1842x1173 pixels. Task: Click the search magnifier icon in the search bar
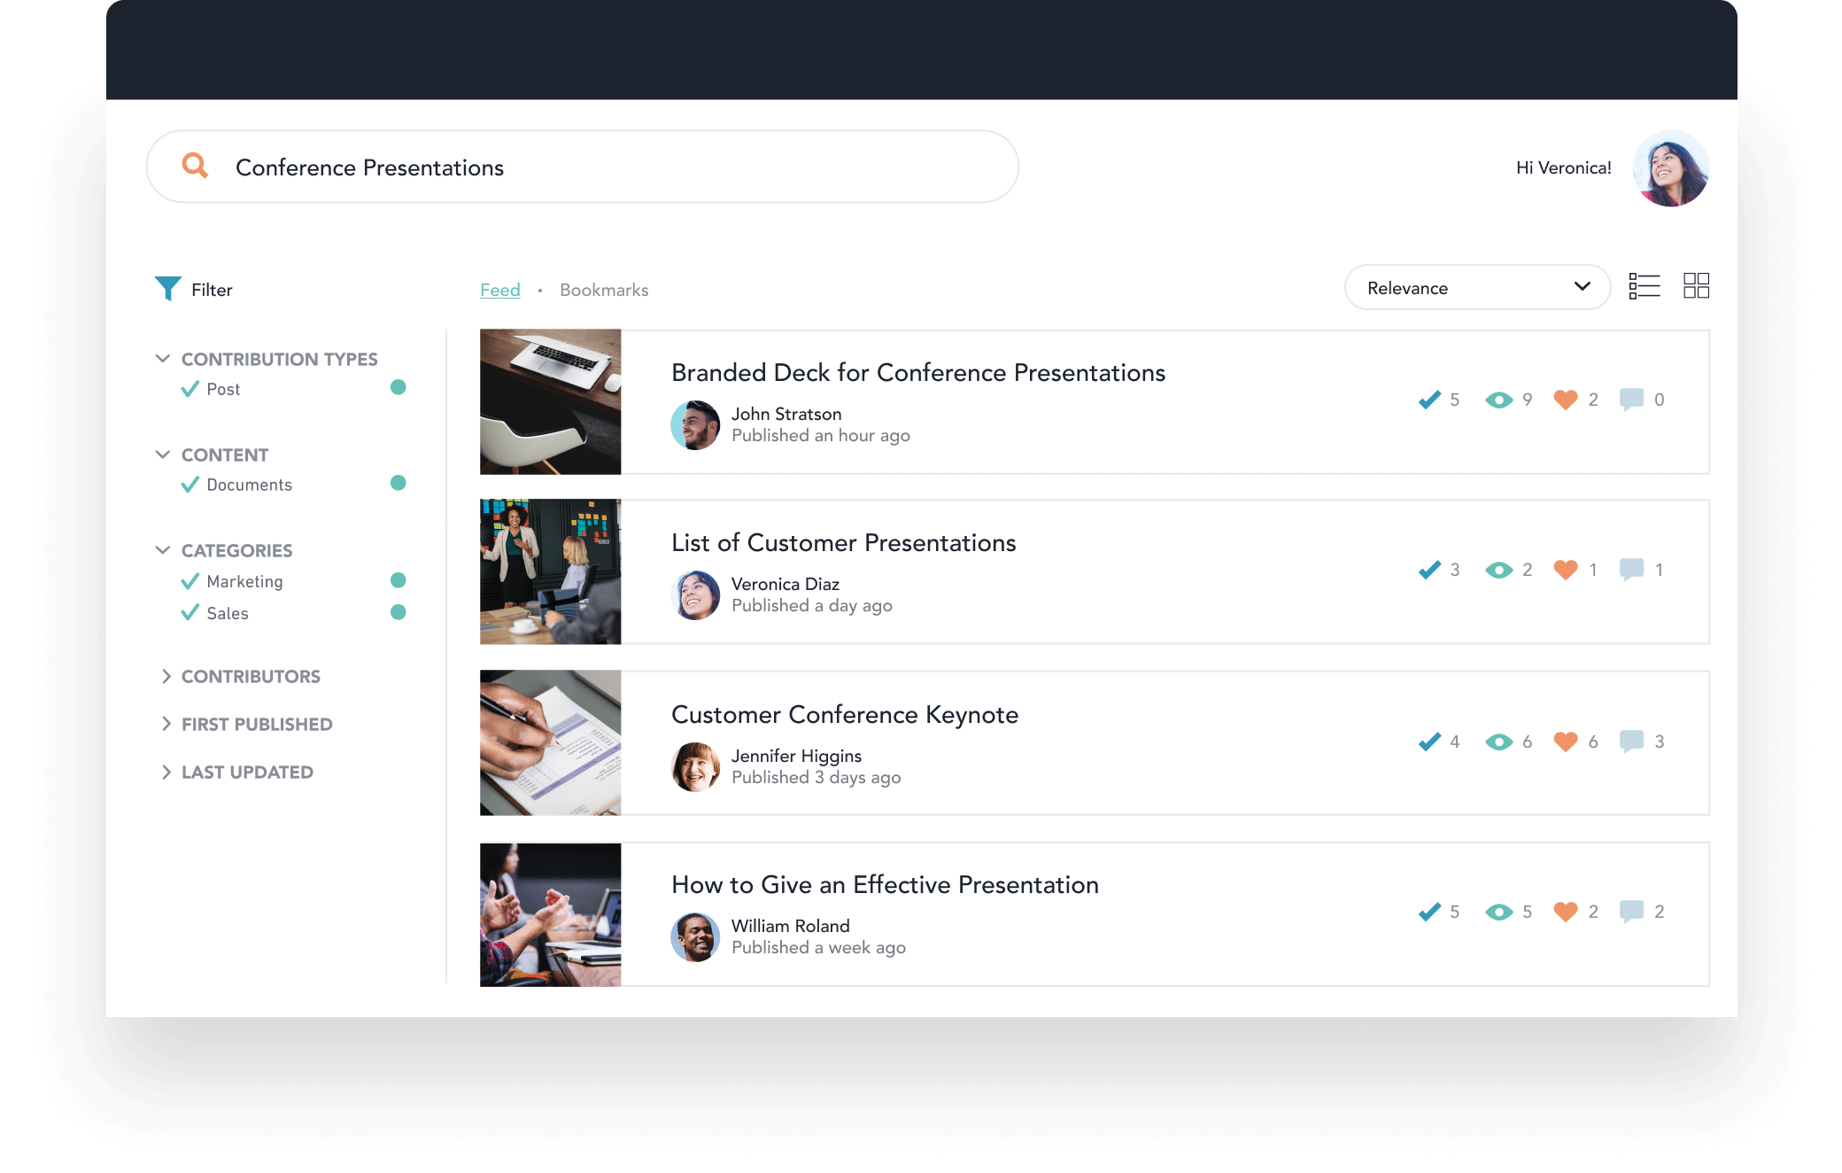pyautogui.click(x=197, y=167)
